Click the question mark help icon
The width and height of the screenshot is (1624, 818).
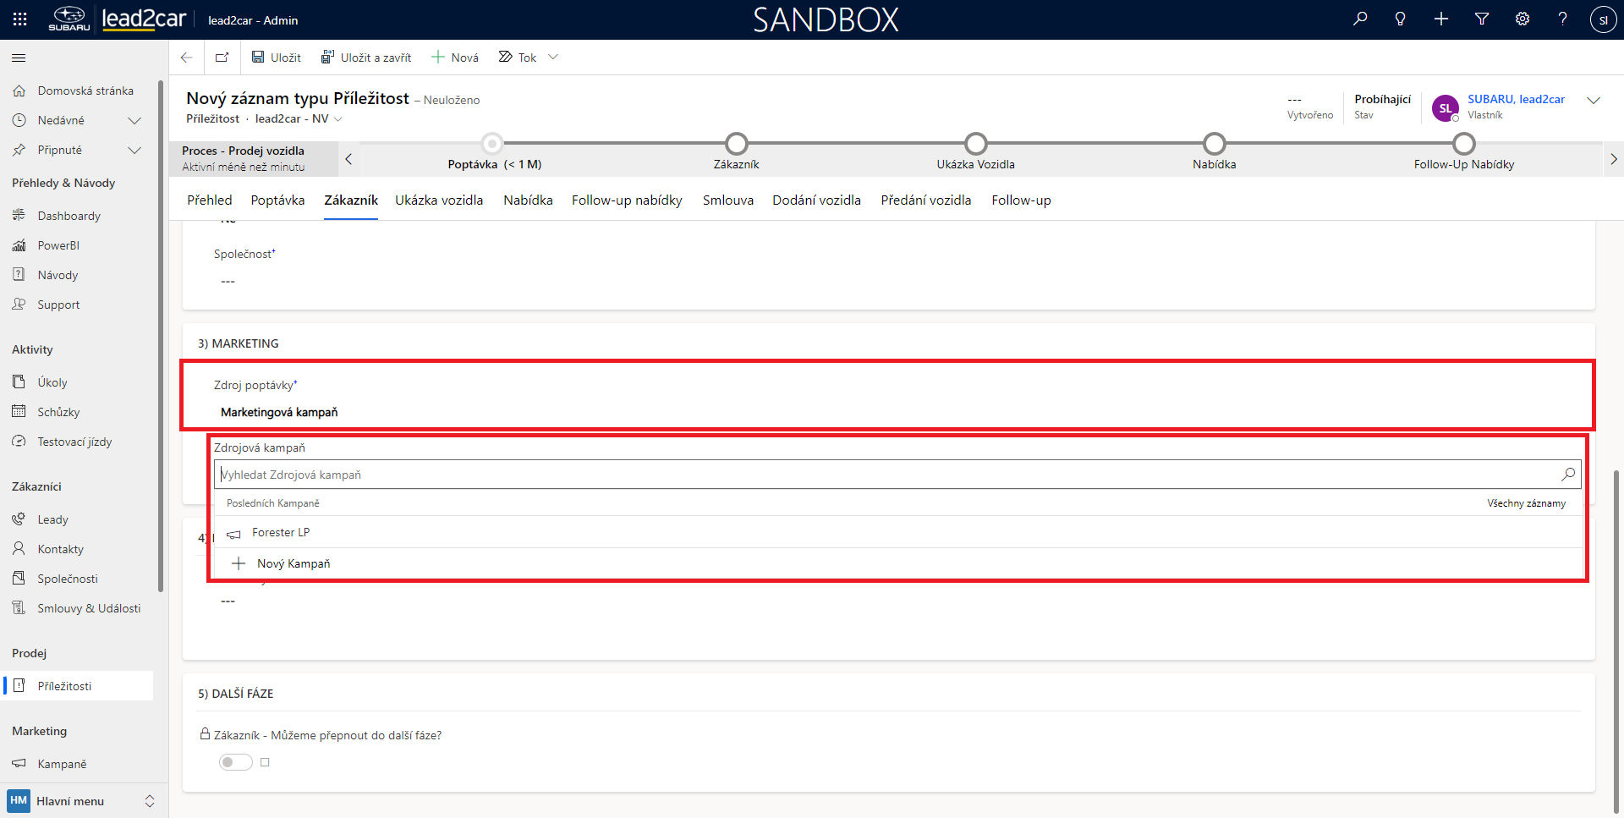click(1562, 19)
